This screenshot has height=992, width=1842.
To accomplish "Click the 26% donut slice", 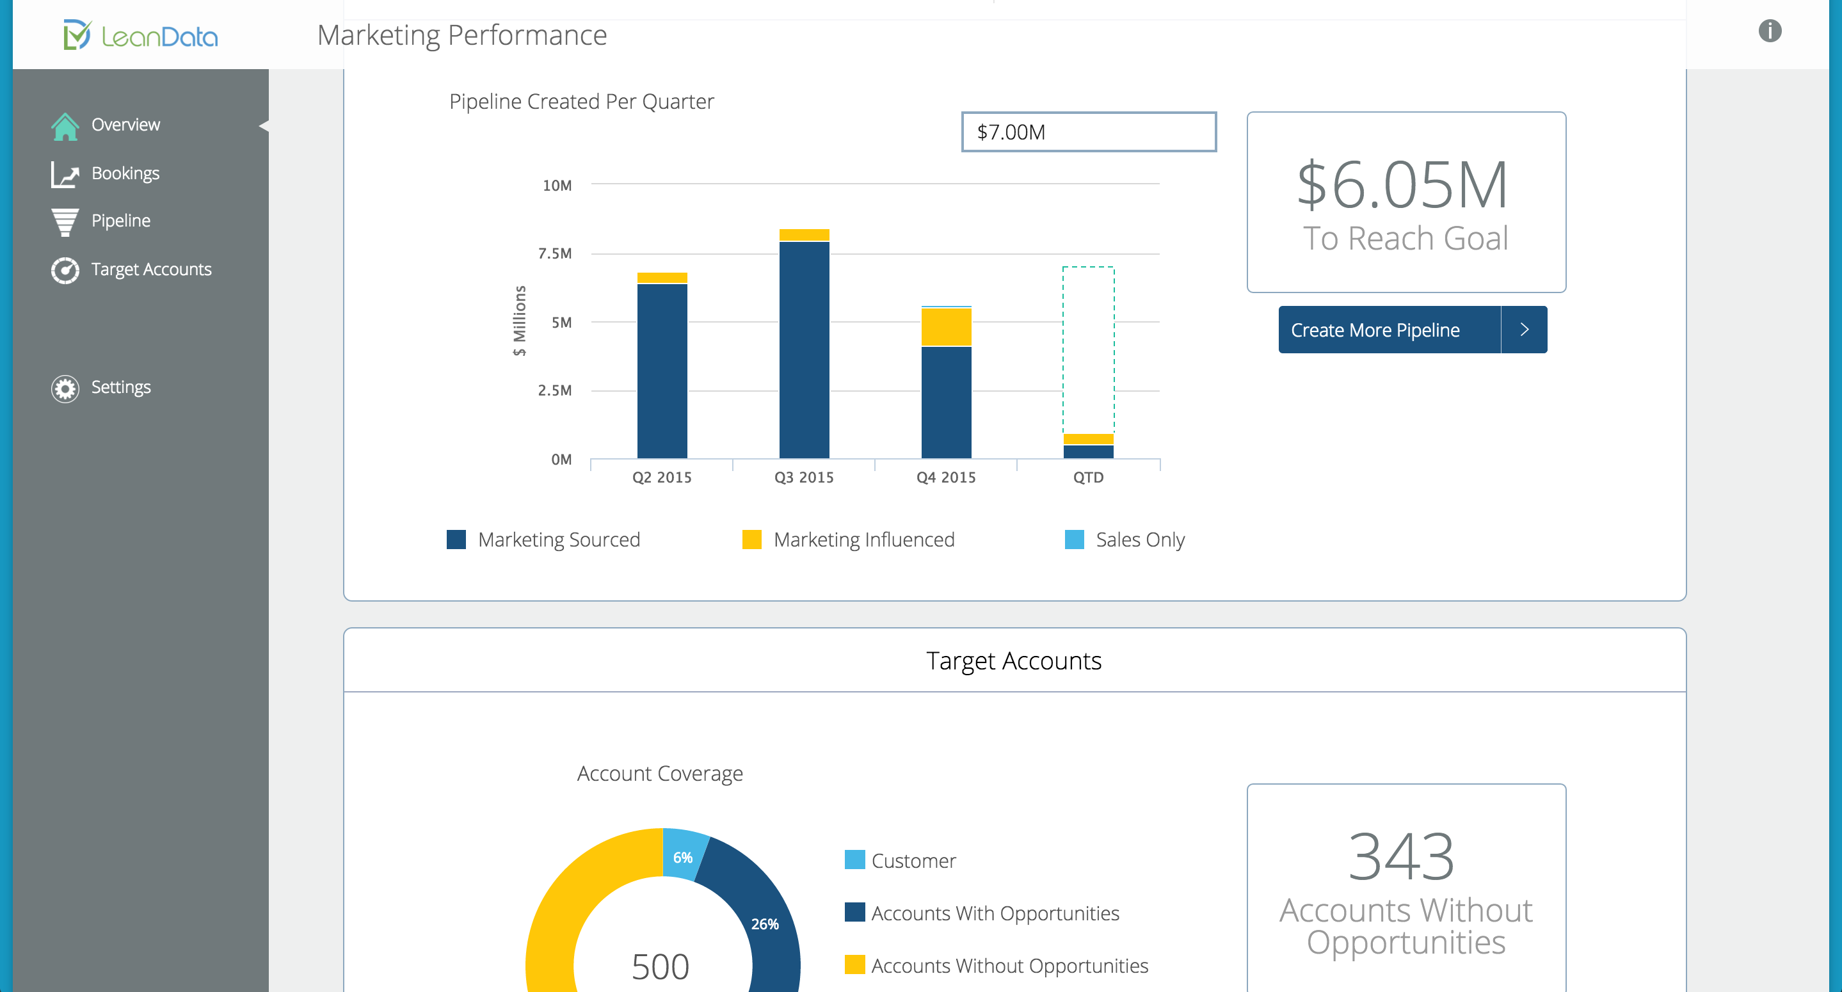I will pos(764,924).
